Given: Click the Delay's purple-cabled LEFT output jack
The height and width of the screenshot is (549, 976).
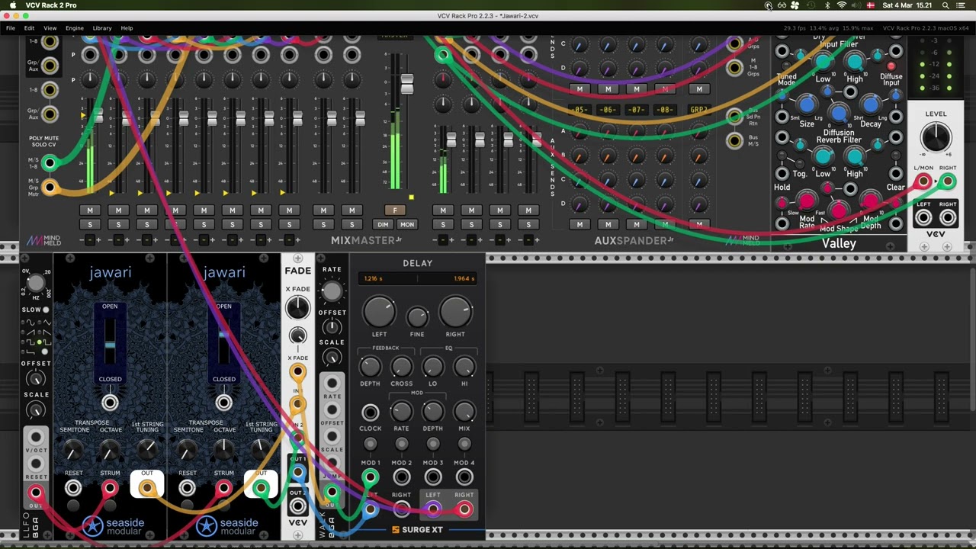Looking at the screenshot, I should pyautogui.click(x=432, y=509).
